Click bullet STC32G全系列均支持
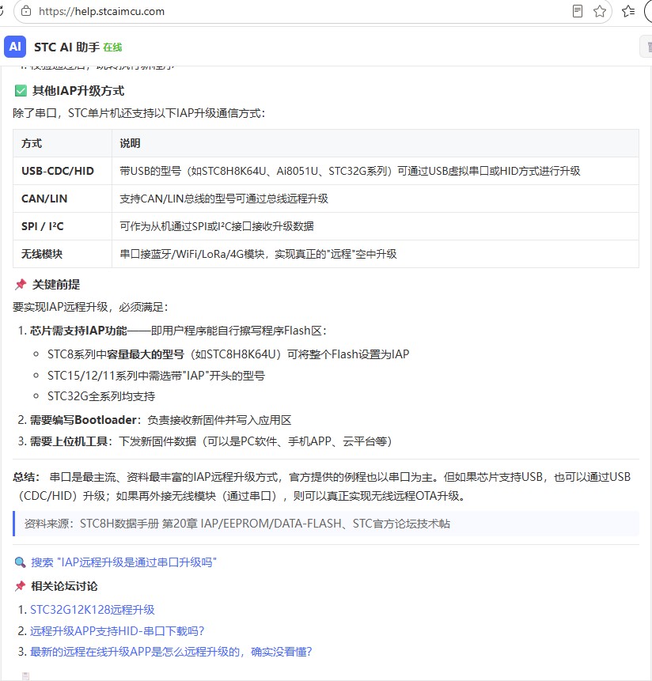The image size is (652, 681). pos(101,396)
